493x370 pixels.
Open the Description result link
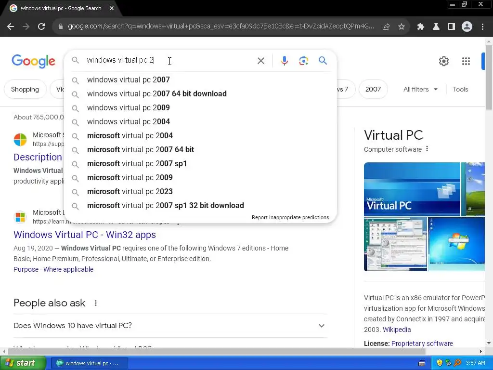(38, 157)
